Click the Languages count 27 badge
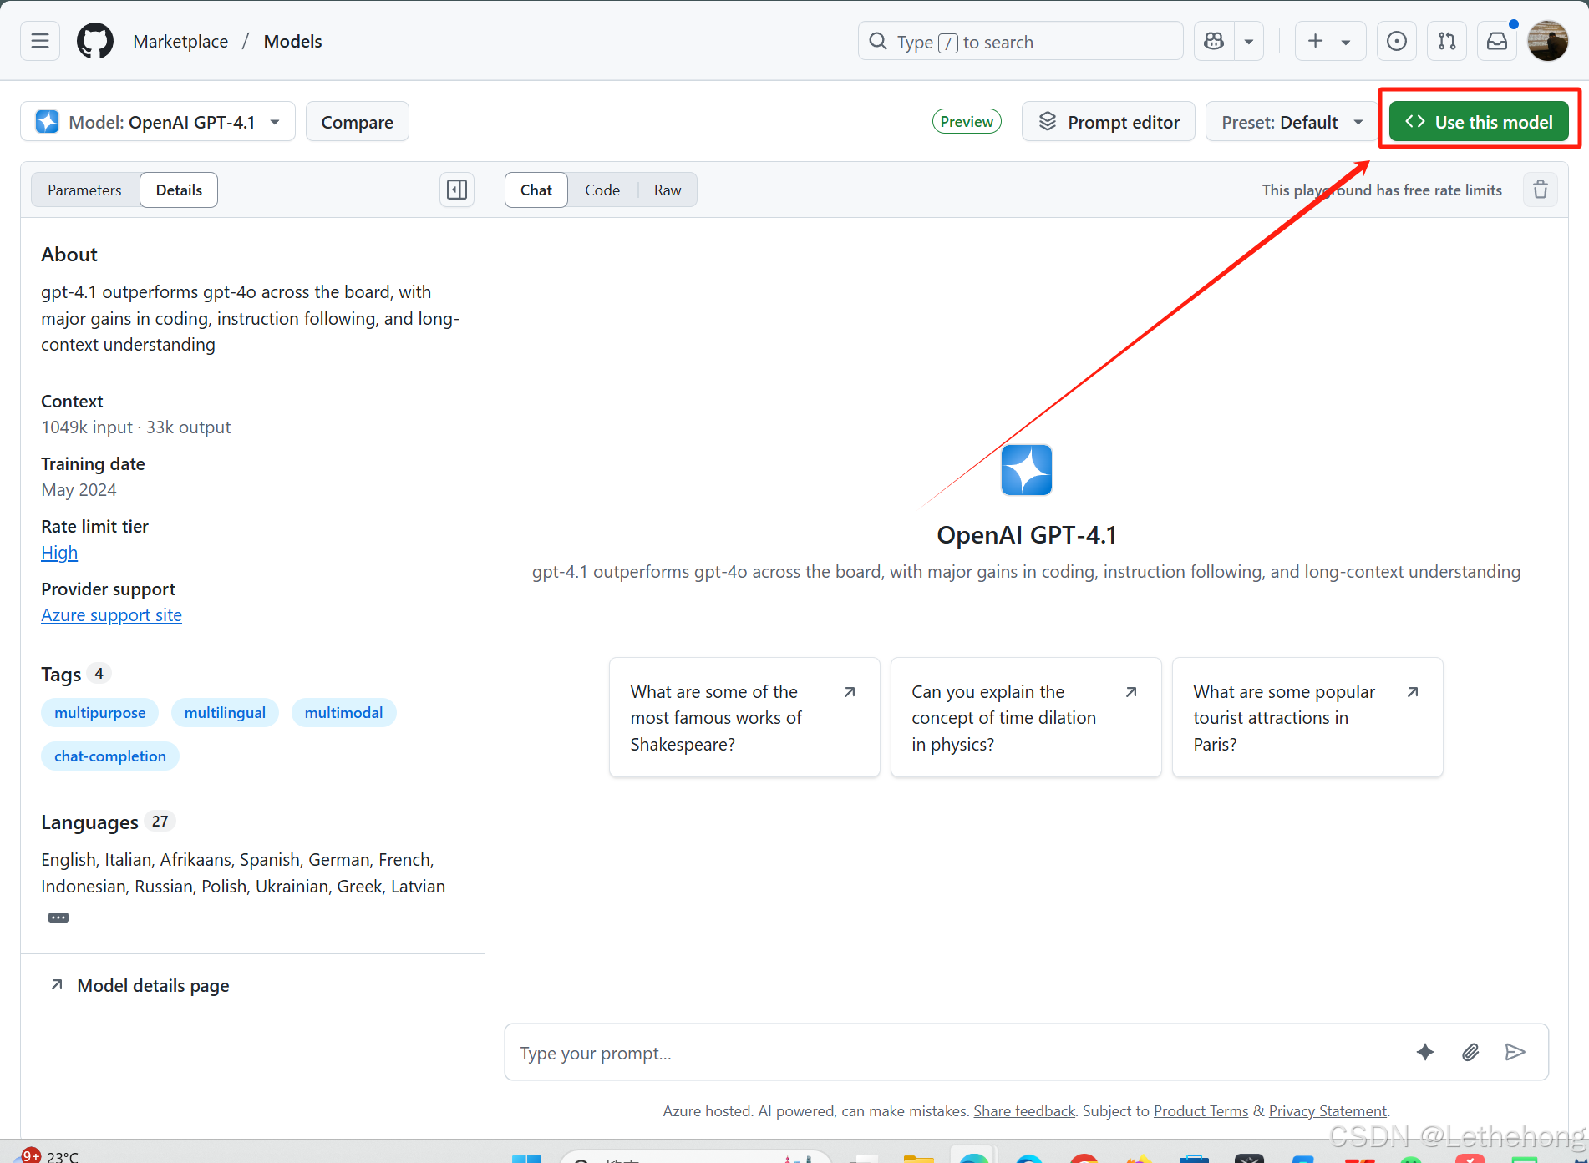Image resolution: width=1589 pixels, height=1163 pixels. coord(160,822)
